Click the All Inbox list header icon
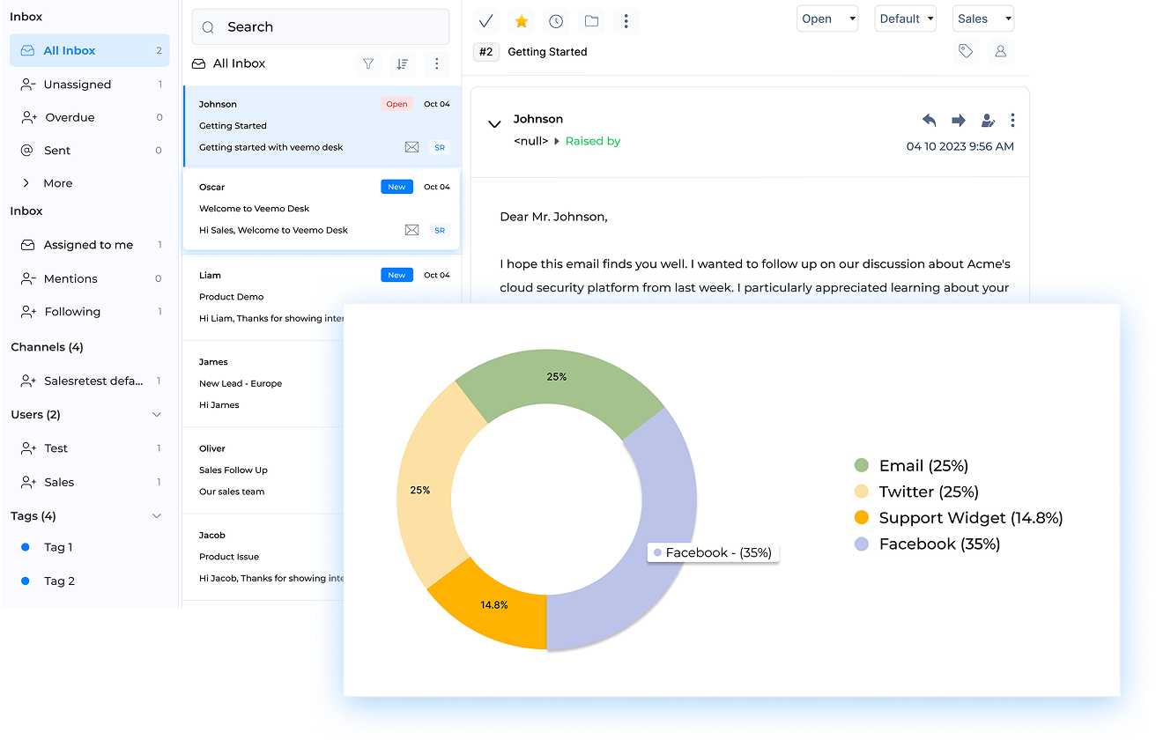The width and height of the screenshot is (1156, 740). click(x=199, y=63)
